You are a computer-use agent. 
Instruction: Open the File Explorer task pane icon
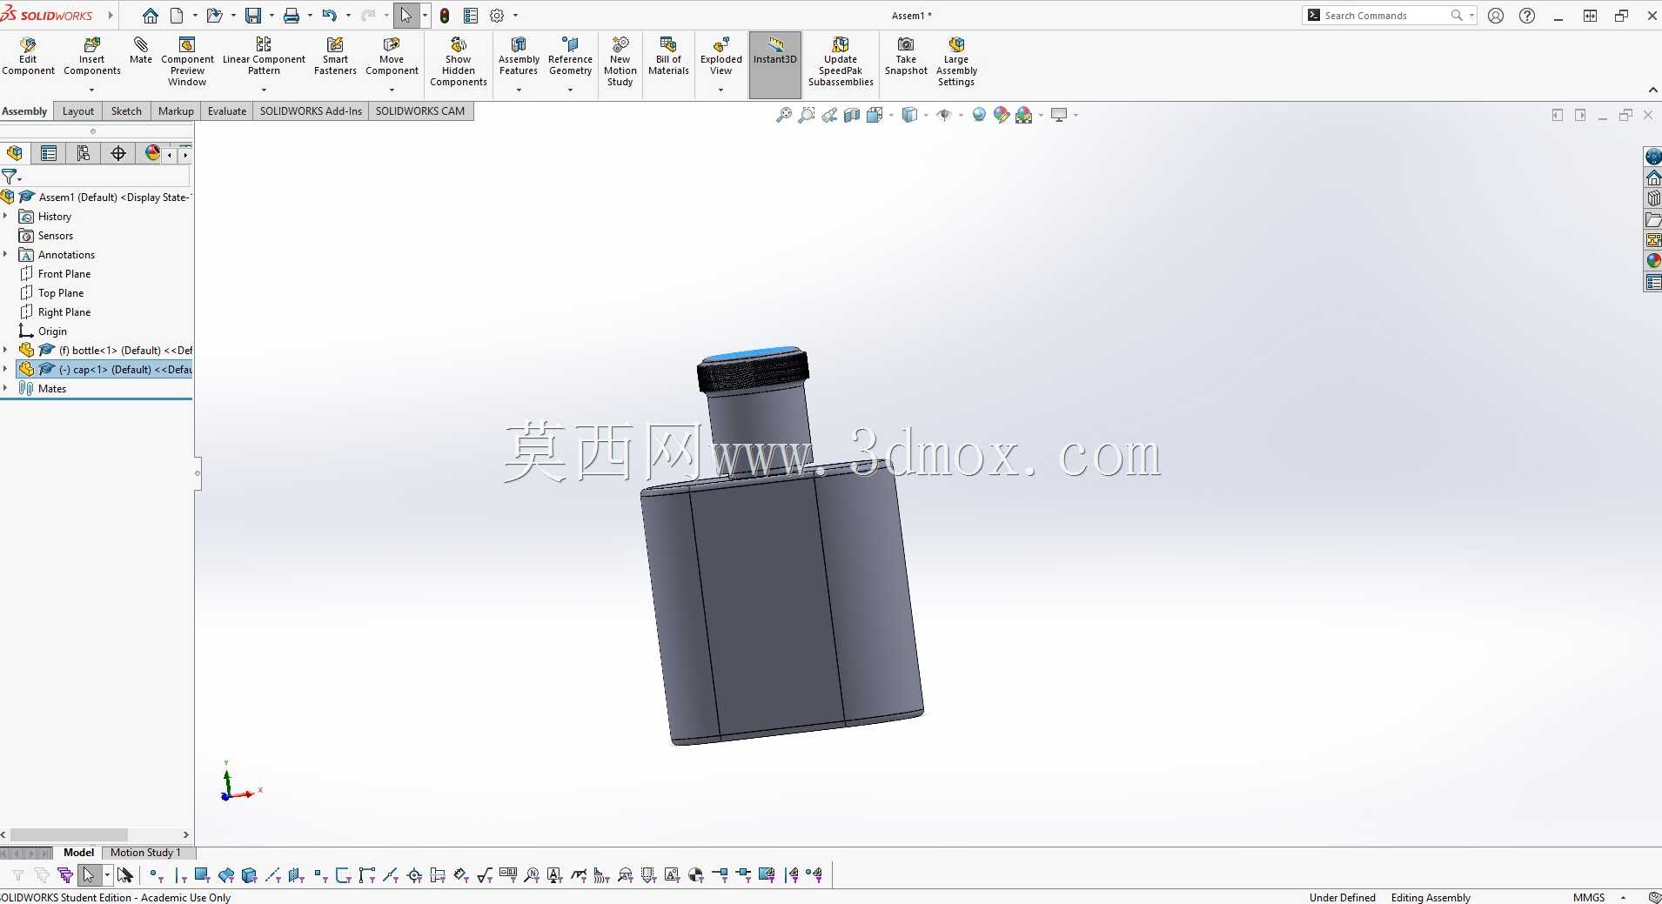click(x=1653, y=219)
